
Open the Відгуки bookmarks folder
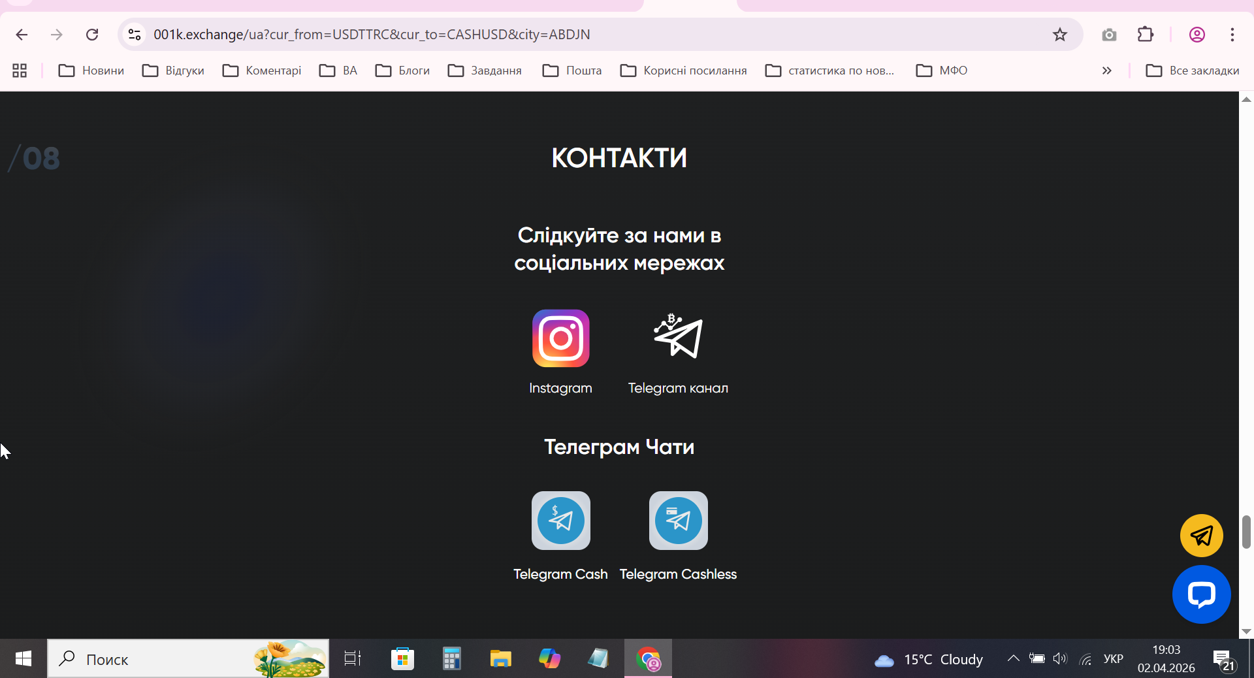tap(174, 71)
